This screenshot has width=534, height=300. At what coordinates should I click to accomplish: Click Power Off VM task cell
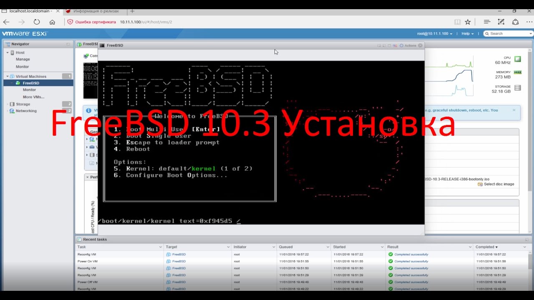point(87,282)
